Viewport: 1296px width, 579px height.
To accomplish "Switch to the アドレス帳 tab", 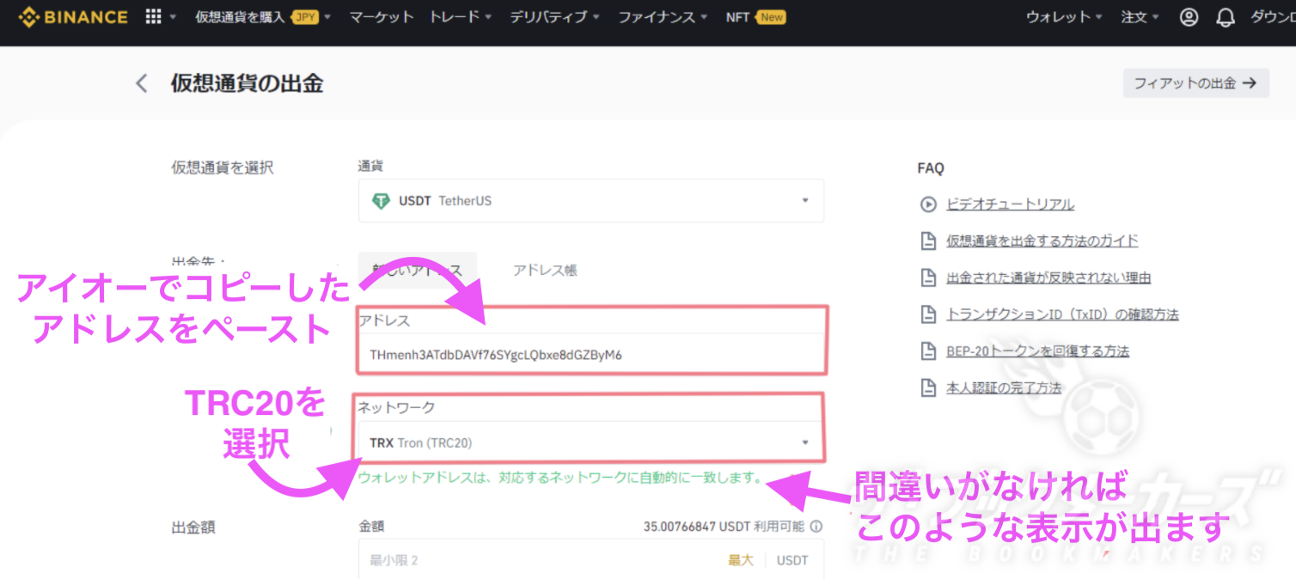I will pos(545,270).
